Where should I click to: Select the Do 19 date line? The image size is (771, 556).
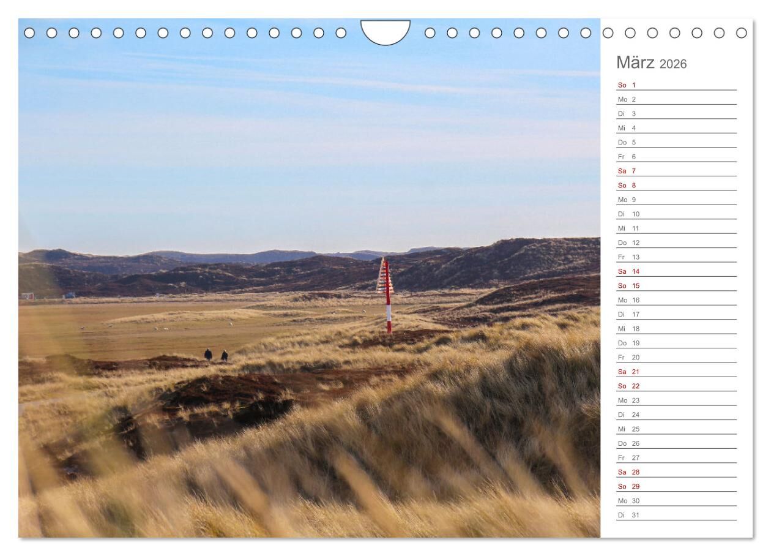coord(676,343)
